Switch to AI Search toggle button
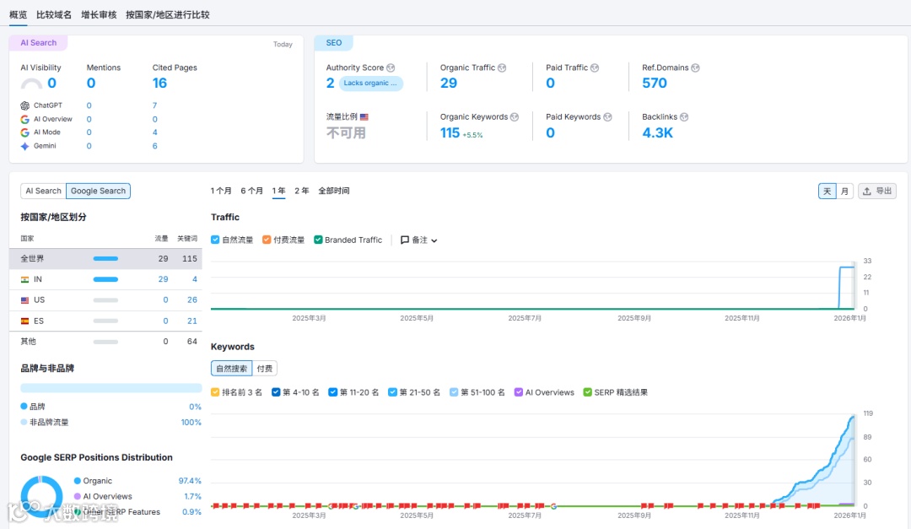Image resolution: width=911 pixels, height=529 pixels. tap(44, 191)
